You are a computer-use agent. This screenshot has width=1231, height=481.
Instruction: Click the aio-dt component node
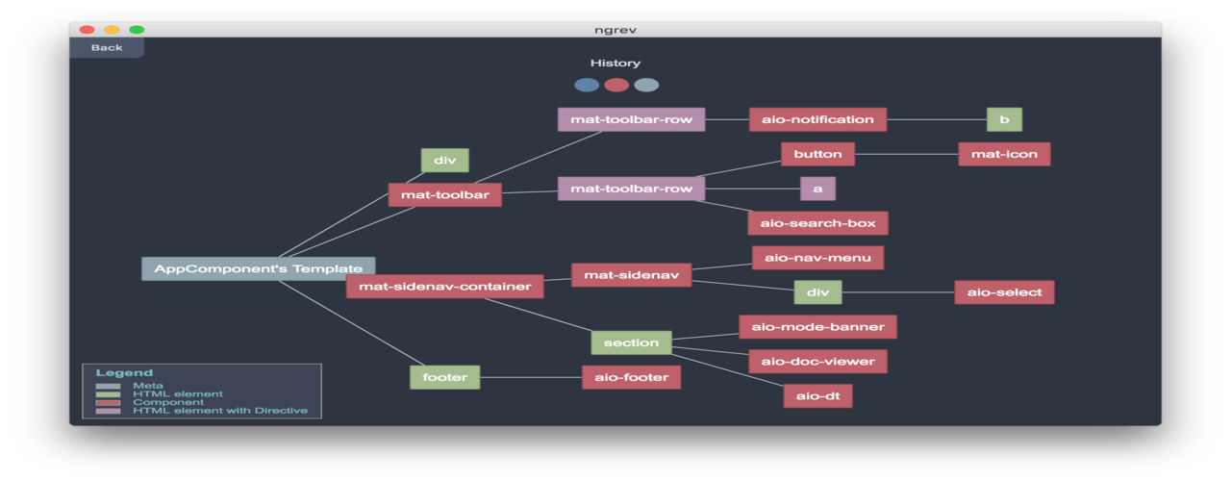click(817, 396)
